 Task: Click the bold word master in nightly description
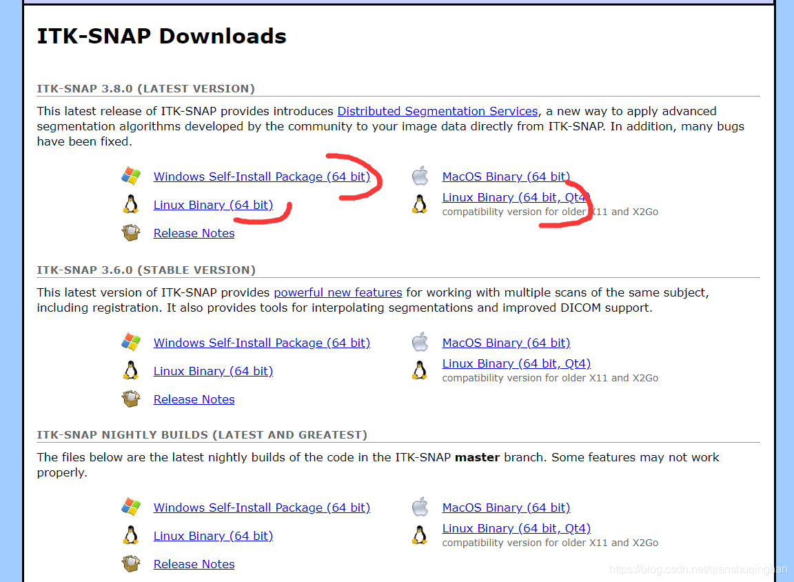(x=477, y=457)
